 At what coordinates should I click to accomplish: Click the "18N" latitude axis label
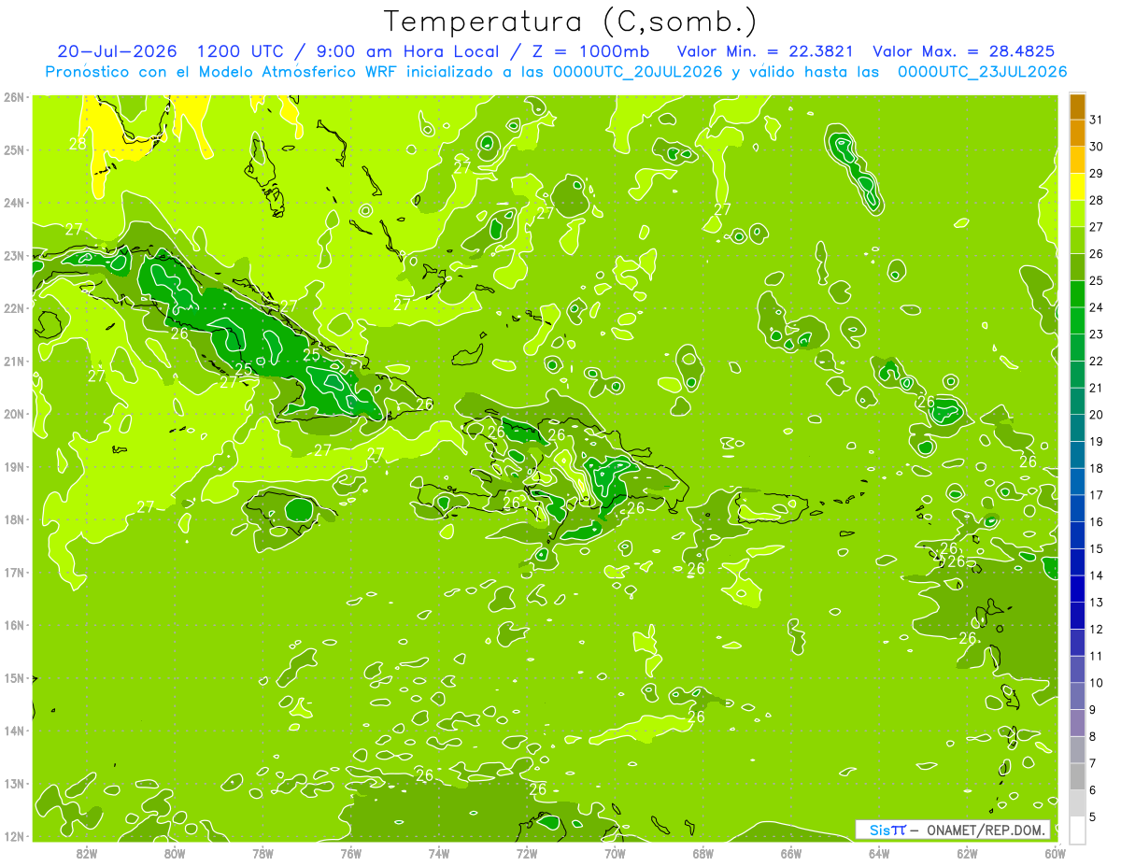click(14, 519)
